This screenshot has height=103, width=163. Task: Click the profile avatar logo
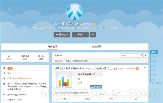click(x=74, y=11)
